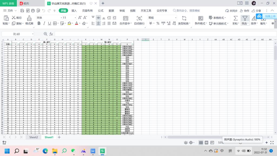This screenshot has height=156, width=277.
Task: Open the Conditional Formatting (条件格式) icon
Action: tap(200, 18)
